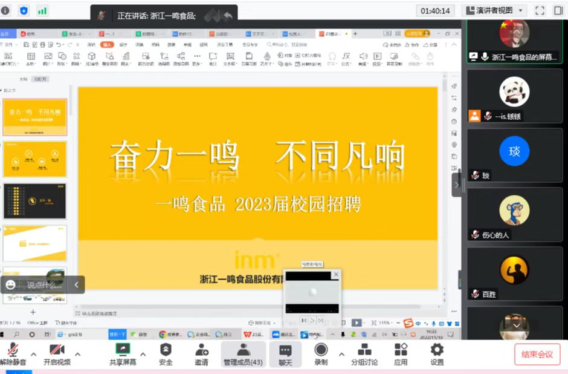Screen dimensions: 568x374
Task: Open 分组讨论 breakout rooms
Action: coord(364,353)
